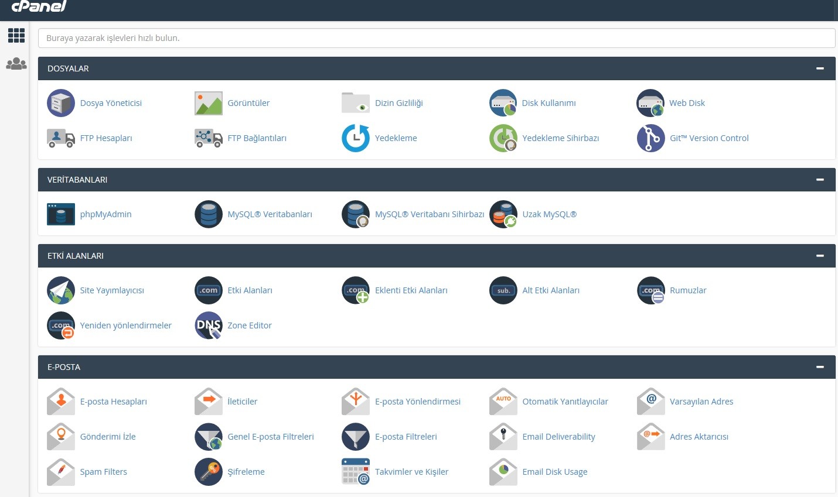Open the DNS Zone Editor icon
838x497 pixels.
point(209,325)
